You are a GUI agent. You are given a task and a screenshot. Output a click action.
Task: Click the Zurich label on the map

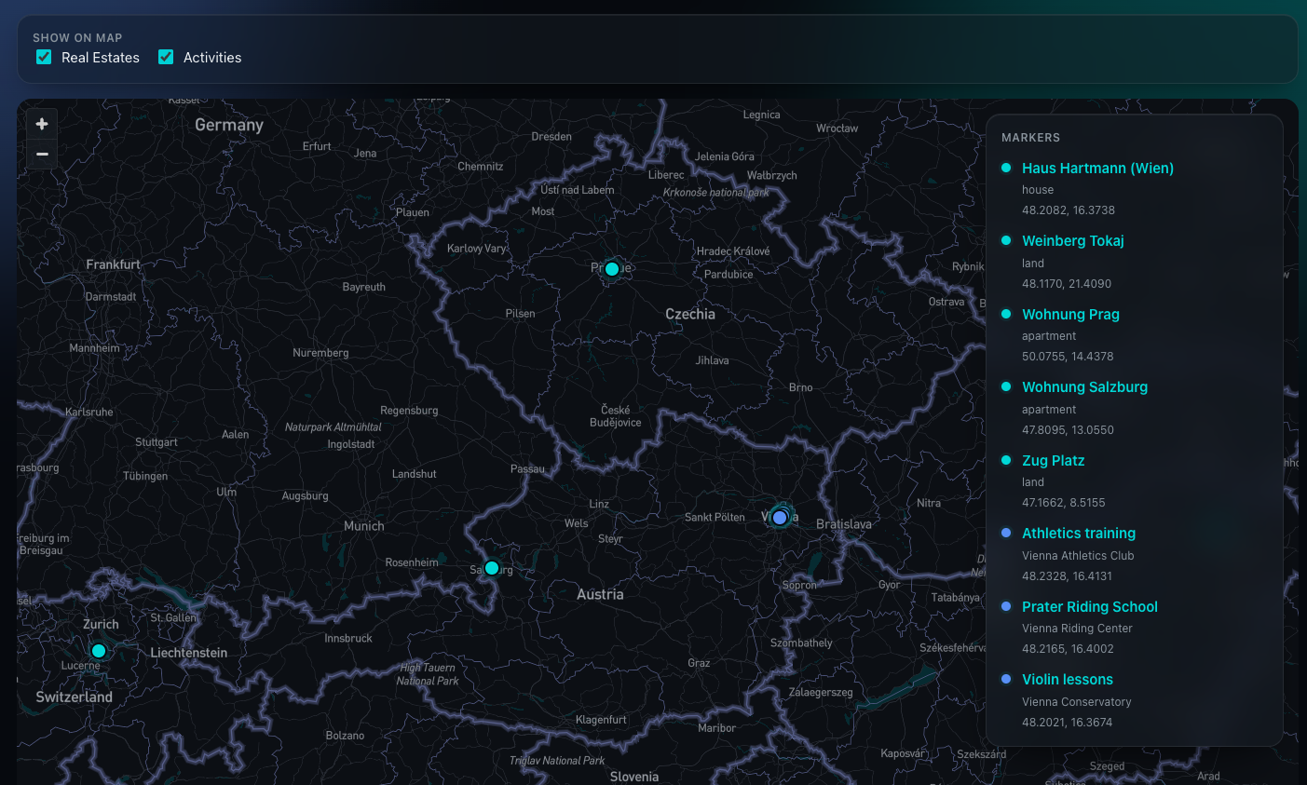pos(101,625)
